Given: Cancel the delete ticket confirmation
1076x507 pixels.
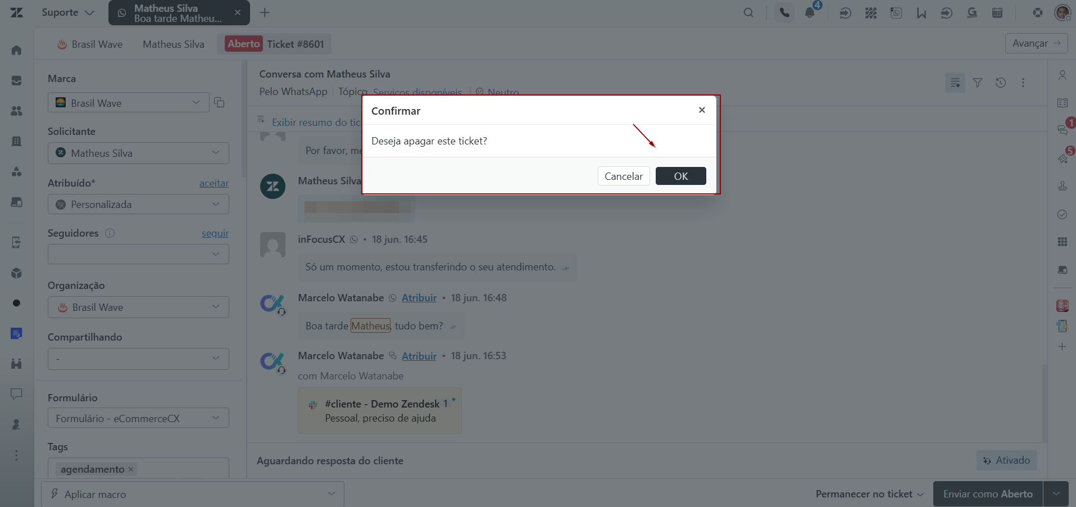Looking at the screenshot, I should point(624,176).
